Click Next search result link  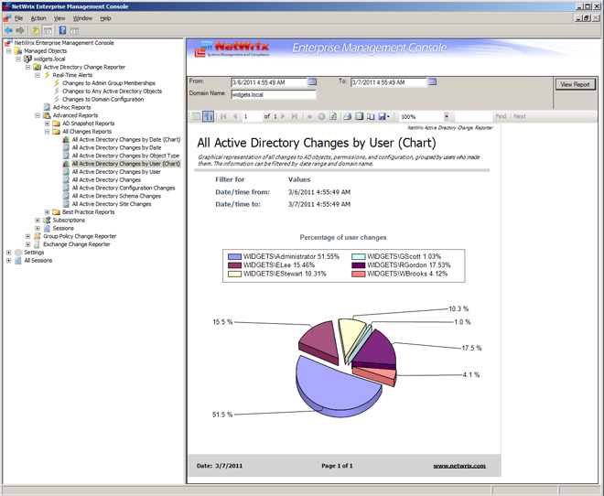click(x=520, y=116)
